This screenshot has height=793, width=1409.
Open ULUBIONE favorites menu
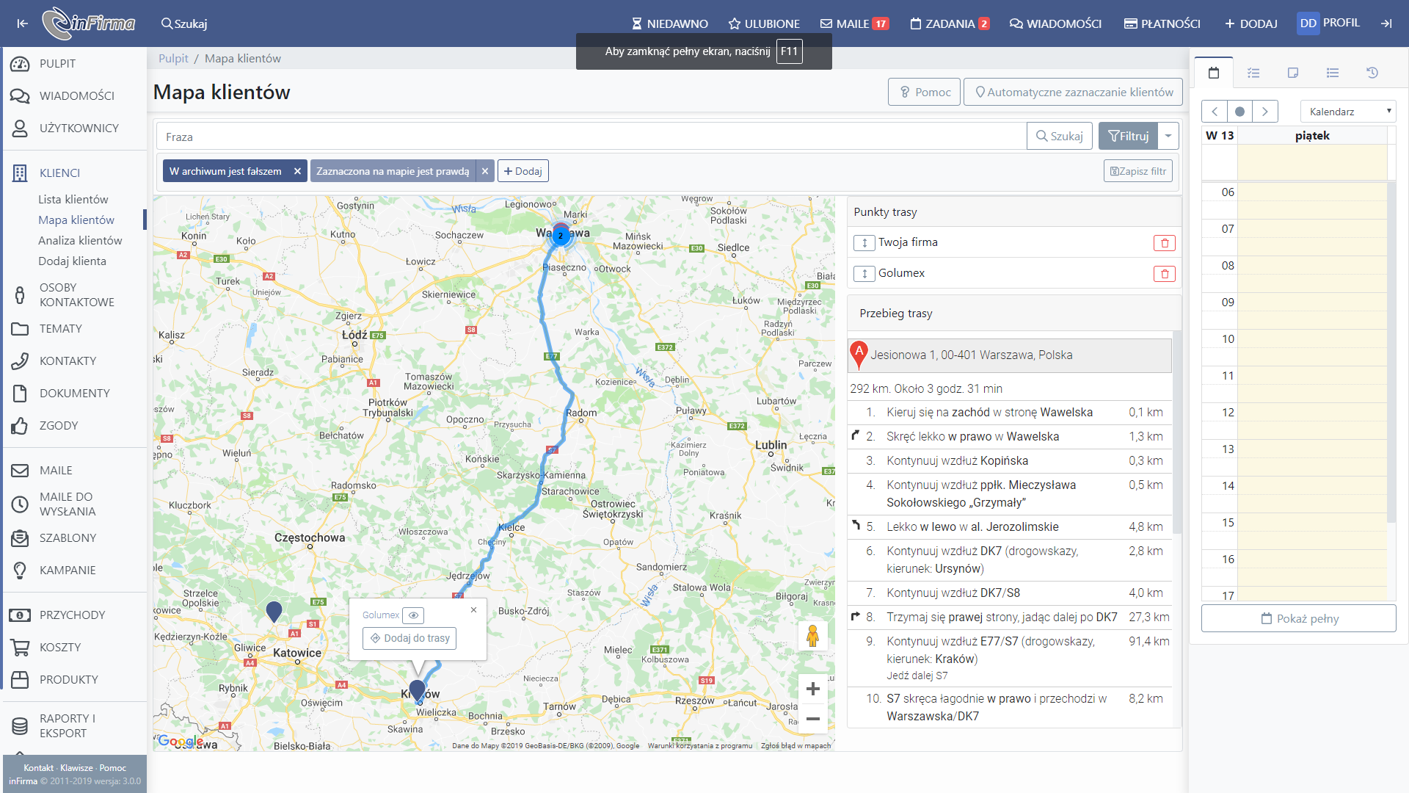click(764, 23)
